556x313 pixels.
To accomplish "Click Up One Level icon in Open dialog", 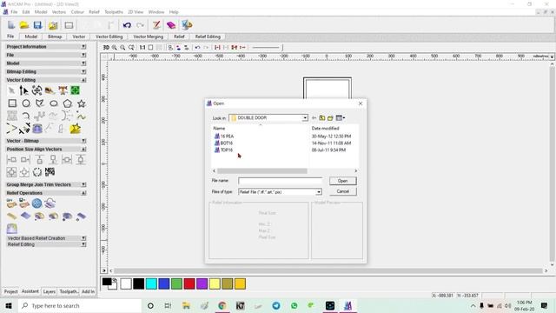I will (x=322, y=118).
